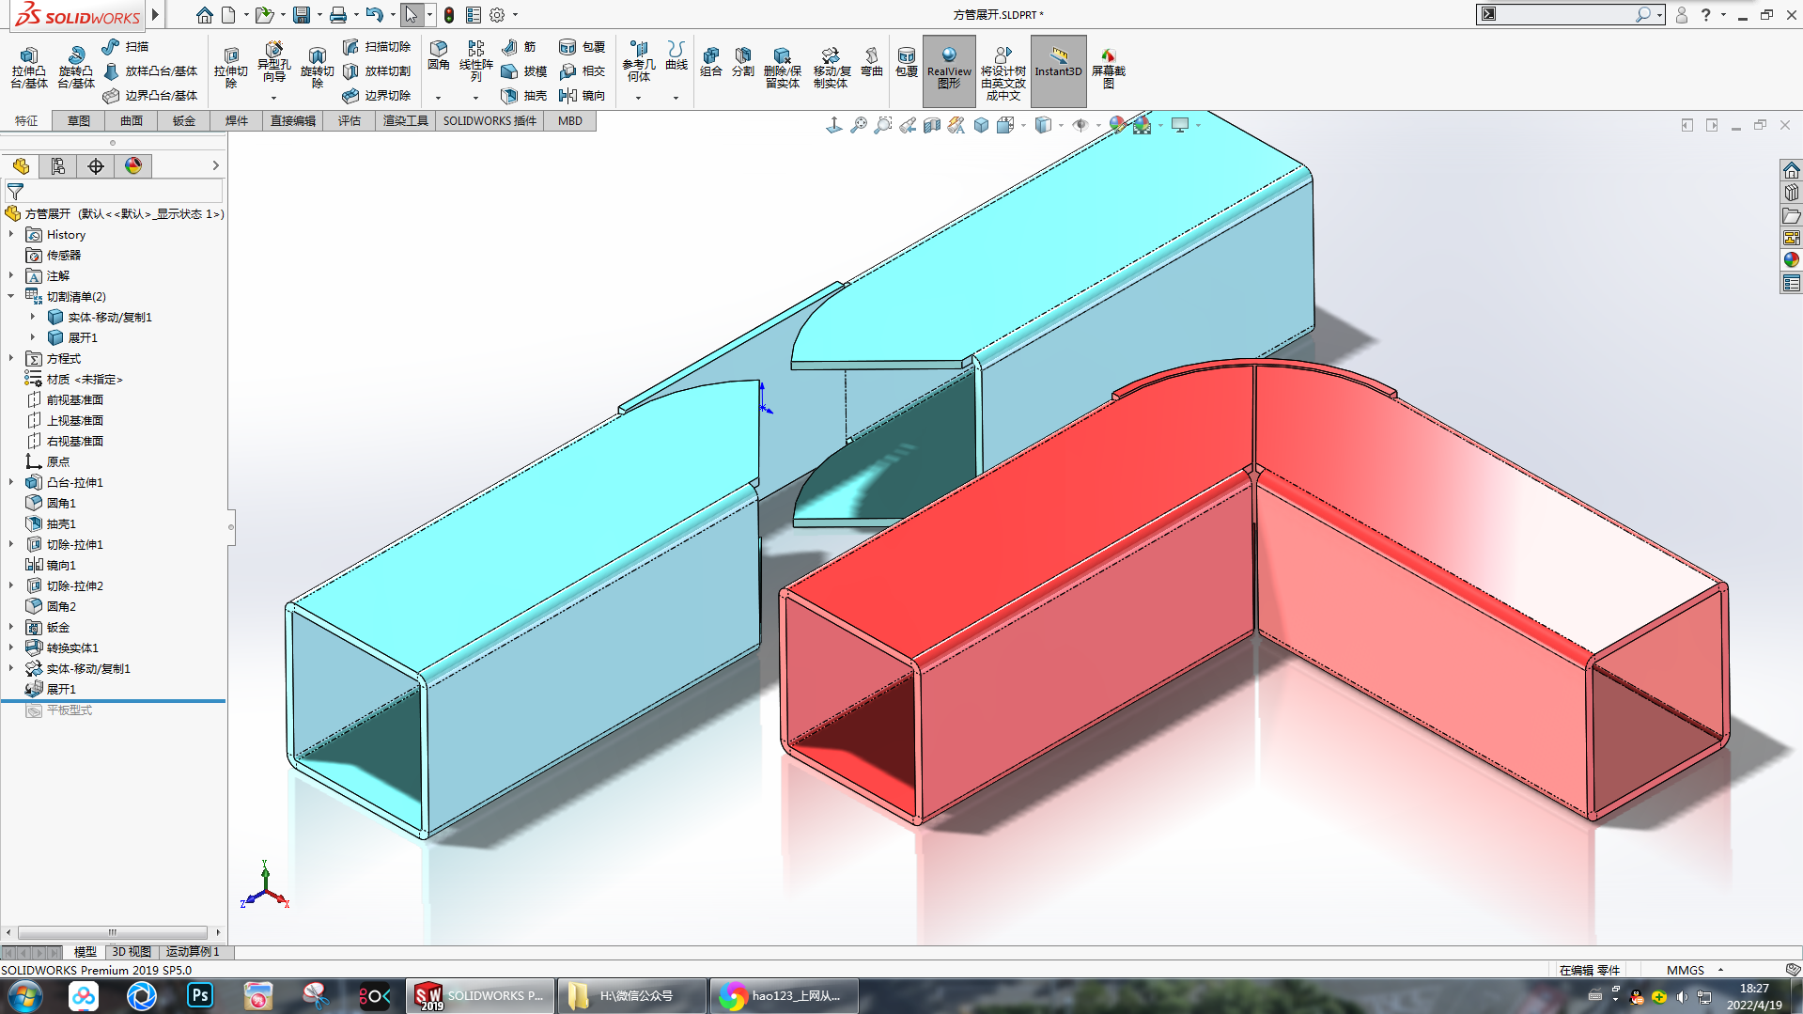The height and width of the screenshot is (1014, 1803).
Task: Select the 线性阵列 linear pattern tool
Action: click(476, 60)
